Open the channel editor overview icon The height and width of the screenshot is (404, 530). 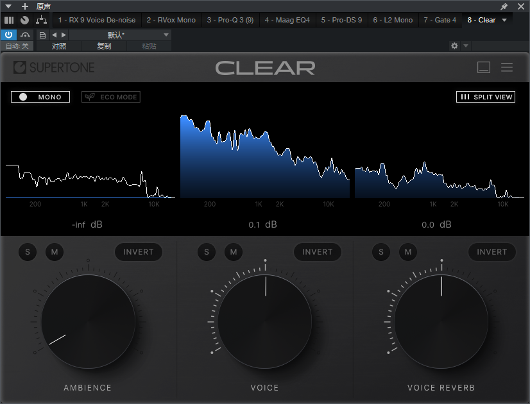(9, 20)
